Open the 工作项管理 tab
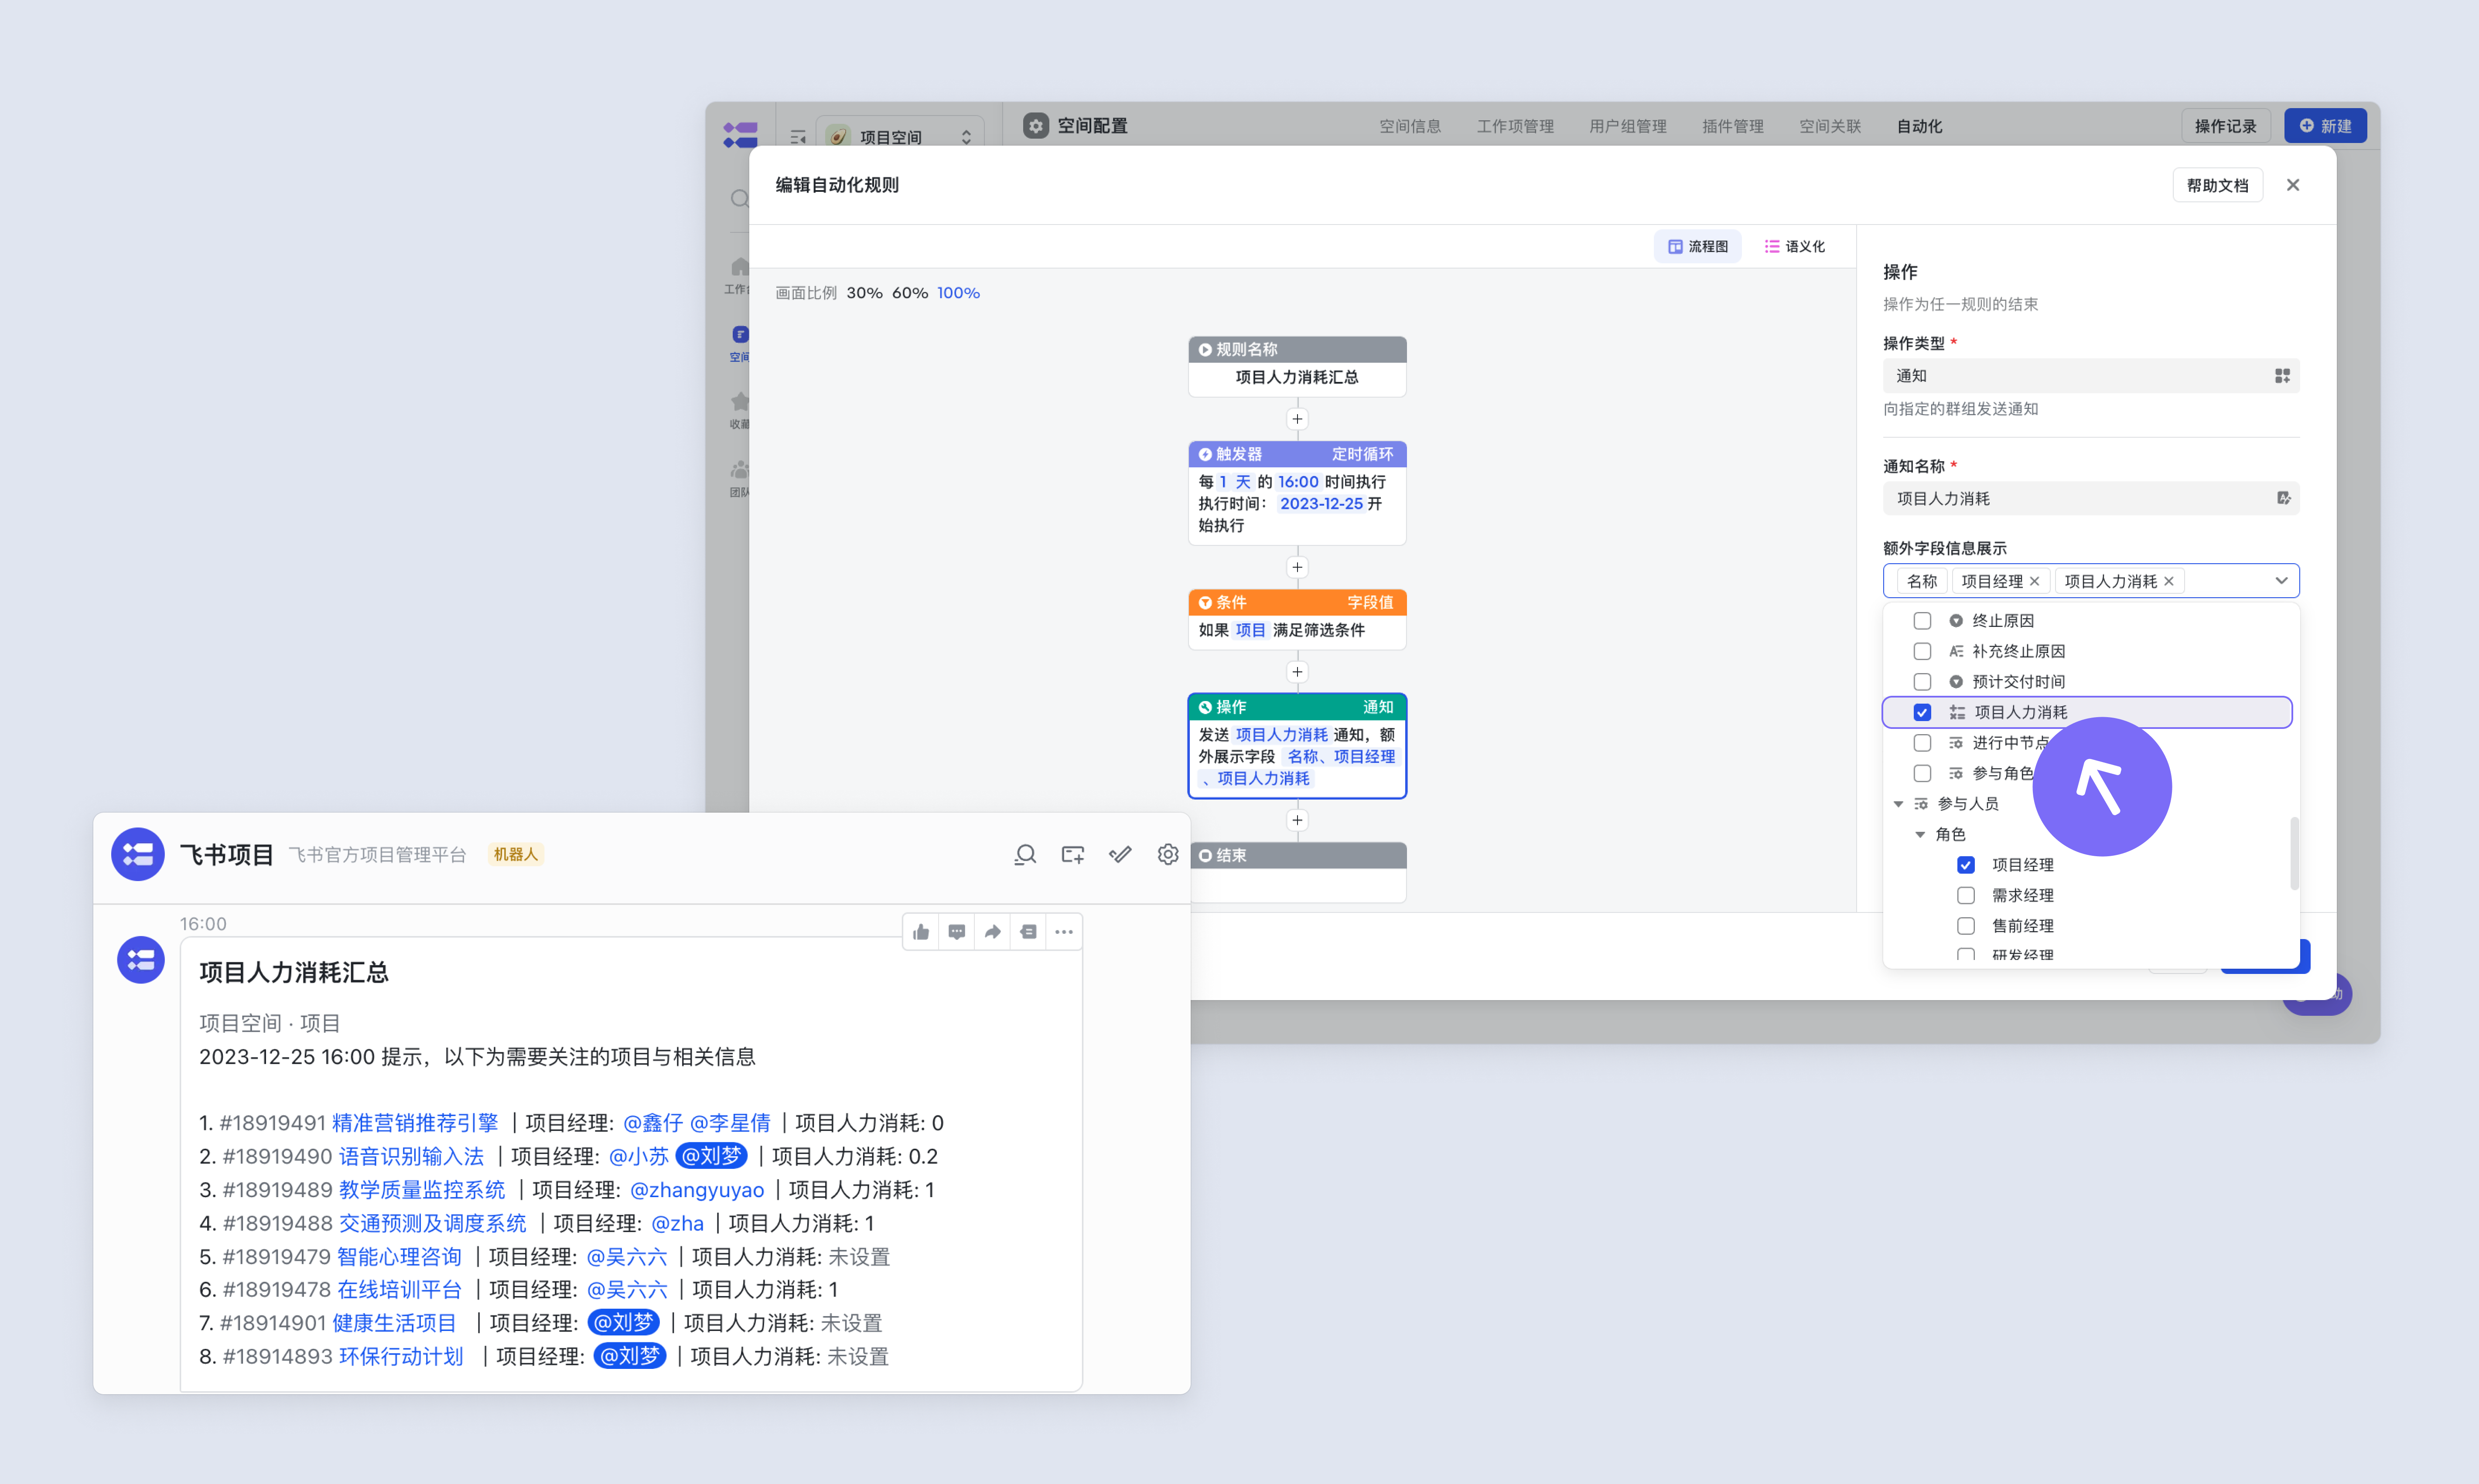Image resolution: width=2479 pixels, height=1484 pixels. (x=1515, y=126)
